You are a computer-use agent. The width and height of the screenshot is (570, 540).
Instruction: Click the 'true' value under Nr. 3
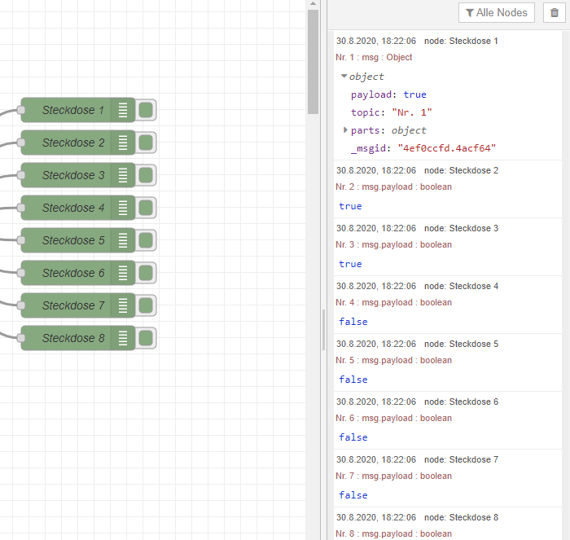(x=350, y=264)
